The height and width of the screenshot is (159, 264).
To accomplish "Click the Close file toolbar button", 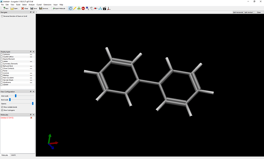I will point(24,8).
